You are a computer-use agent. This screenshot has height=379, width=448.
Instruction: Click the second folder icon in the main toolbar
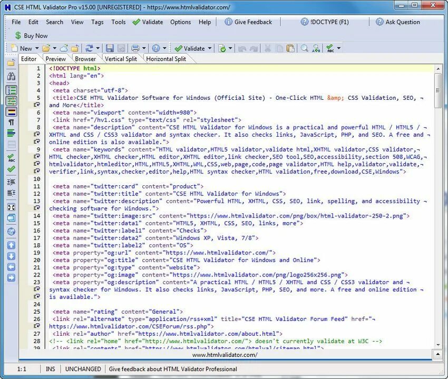(75, 49)
